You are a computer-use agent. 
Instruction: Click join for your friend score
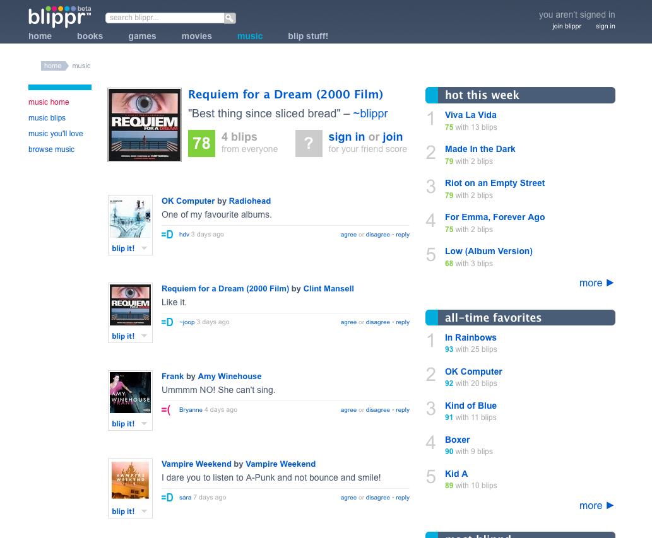click(393, 137)
